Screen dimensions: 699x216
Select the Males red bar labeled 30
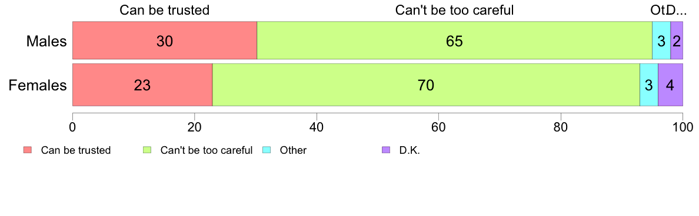(x=165, y=40)
